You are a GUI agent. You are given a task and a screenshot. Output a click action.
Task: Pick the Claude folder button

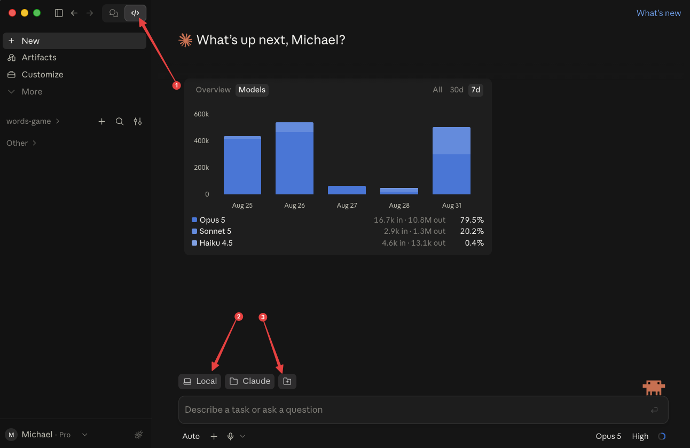[249, 381]
